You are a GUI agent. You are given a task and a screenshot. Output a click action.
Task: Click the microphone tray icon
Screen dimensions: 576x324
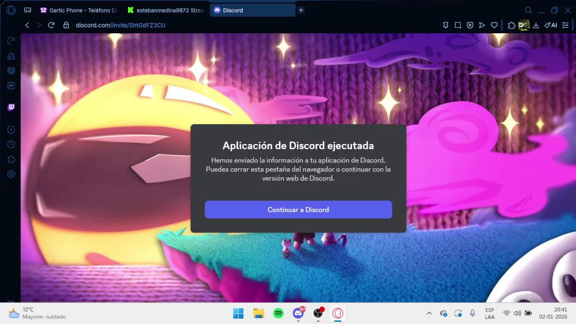pos(472,313)
